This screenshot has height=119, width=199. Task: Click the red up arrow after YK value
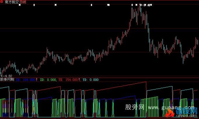click(x=79, y=80)
